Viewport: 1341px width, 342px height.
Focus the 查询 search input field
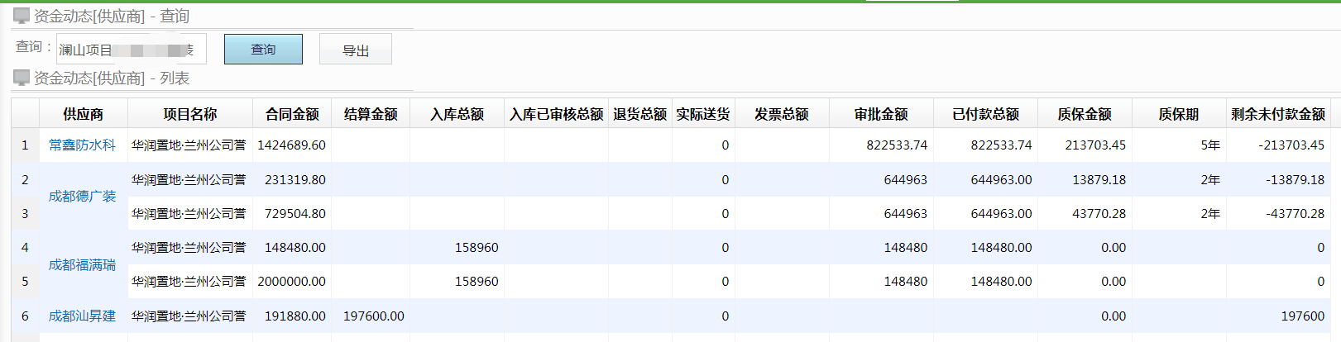[131, 50]
